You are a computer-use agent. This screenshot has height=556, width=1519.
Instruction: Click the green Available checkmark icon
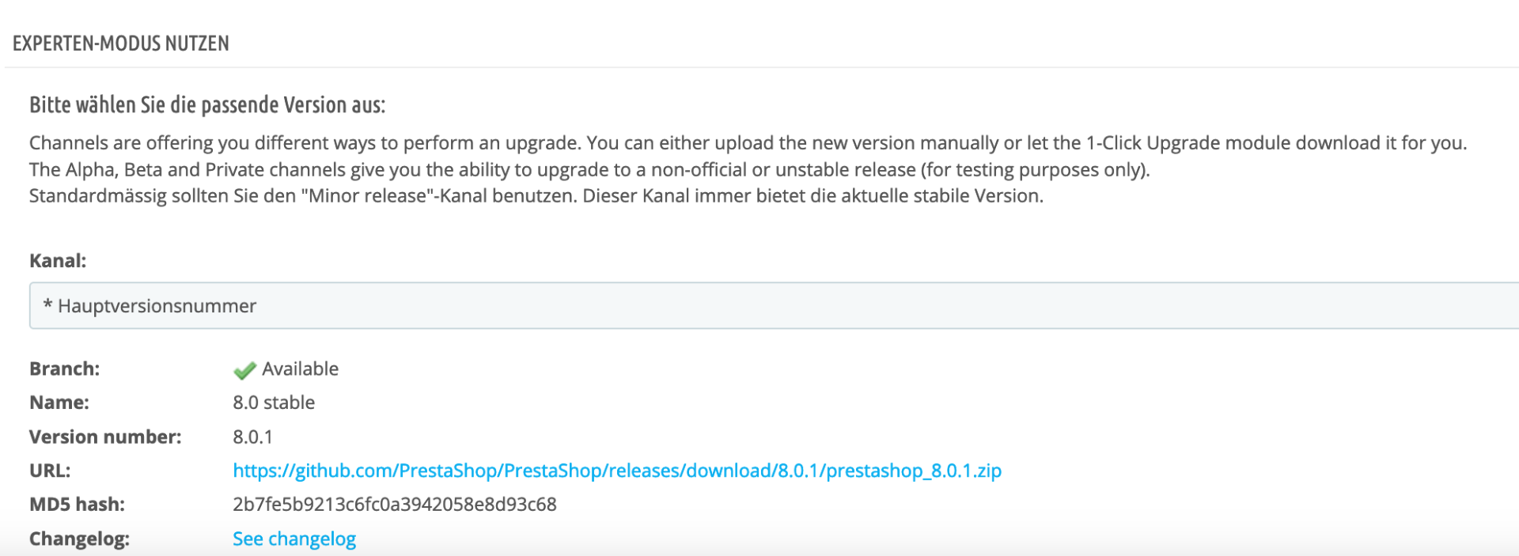[x=244, y=370]
